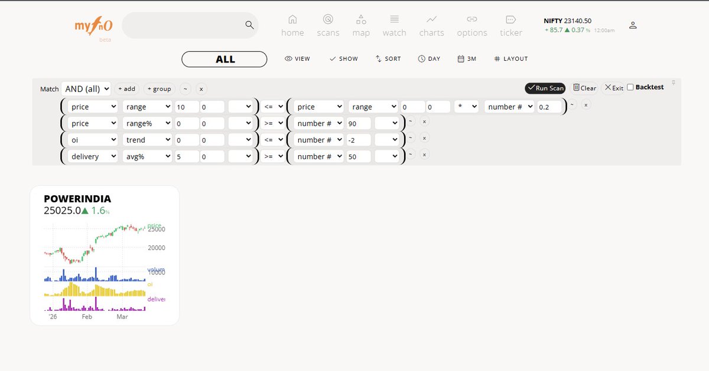Click the NIFTY 23140.50 index text
The image size is (709, 371).
pos(567,21)
